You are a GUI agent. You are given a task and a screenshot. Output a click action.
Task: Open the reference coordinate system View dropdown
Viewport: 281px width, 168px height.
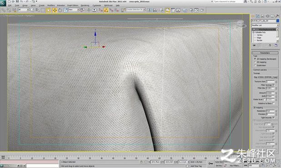pyautogui.click(x=74, y=10)
